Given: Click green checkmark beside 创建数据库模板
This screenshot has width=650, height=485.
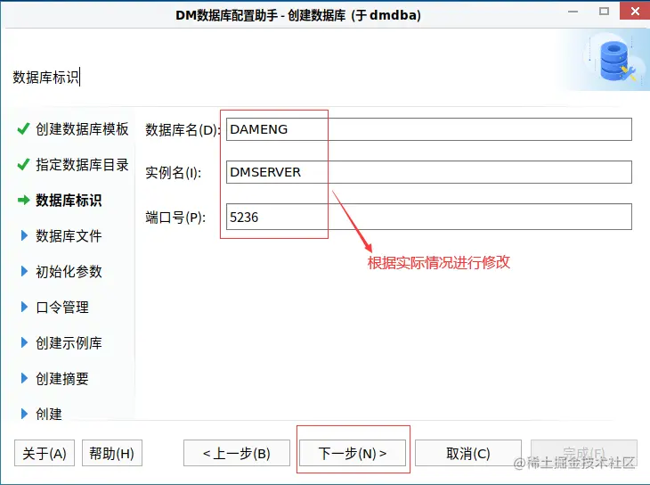Looking at the screenshot, I should point(23,128).
